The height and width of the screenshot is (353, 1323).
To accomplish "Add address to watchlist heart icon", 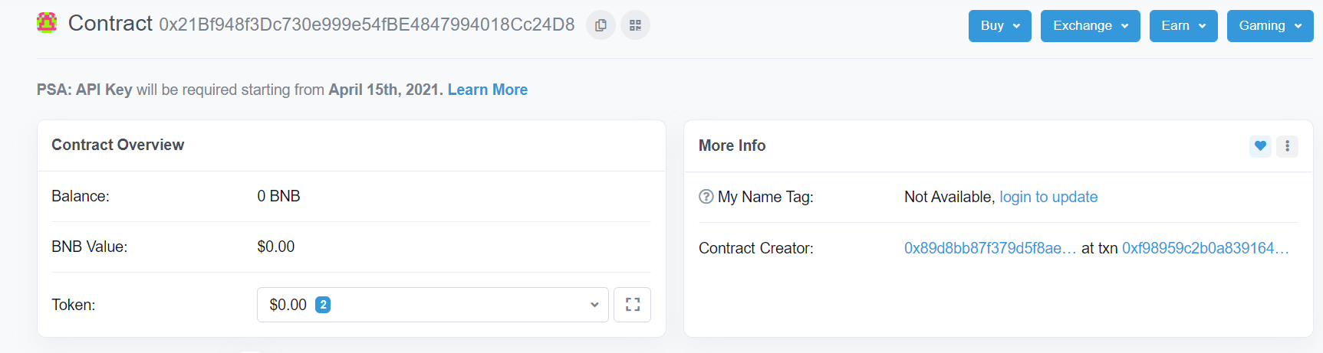I will pyautogui.click(x=1260, y=145).
